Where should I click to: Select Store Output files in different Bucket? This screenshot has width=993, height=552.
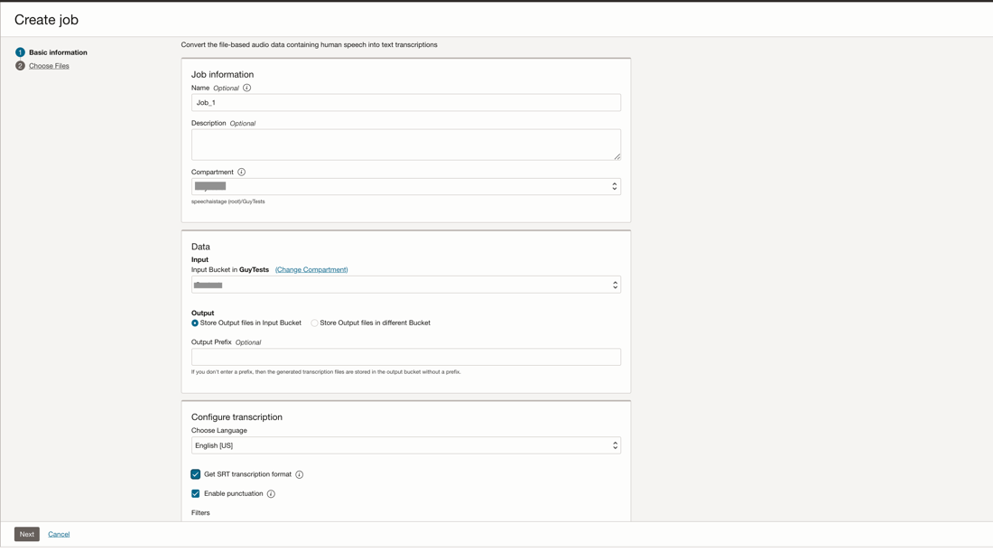314,323
